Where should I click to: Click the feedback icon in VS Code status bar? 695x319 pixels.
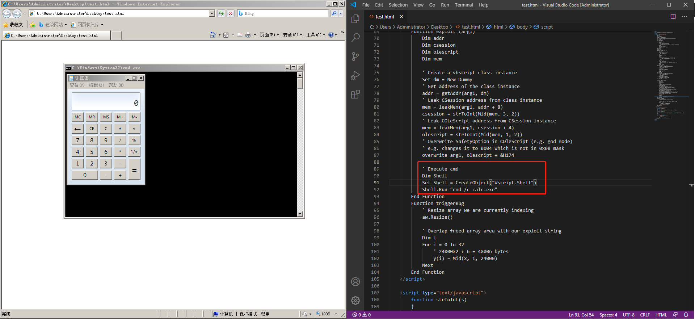675,315
